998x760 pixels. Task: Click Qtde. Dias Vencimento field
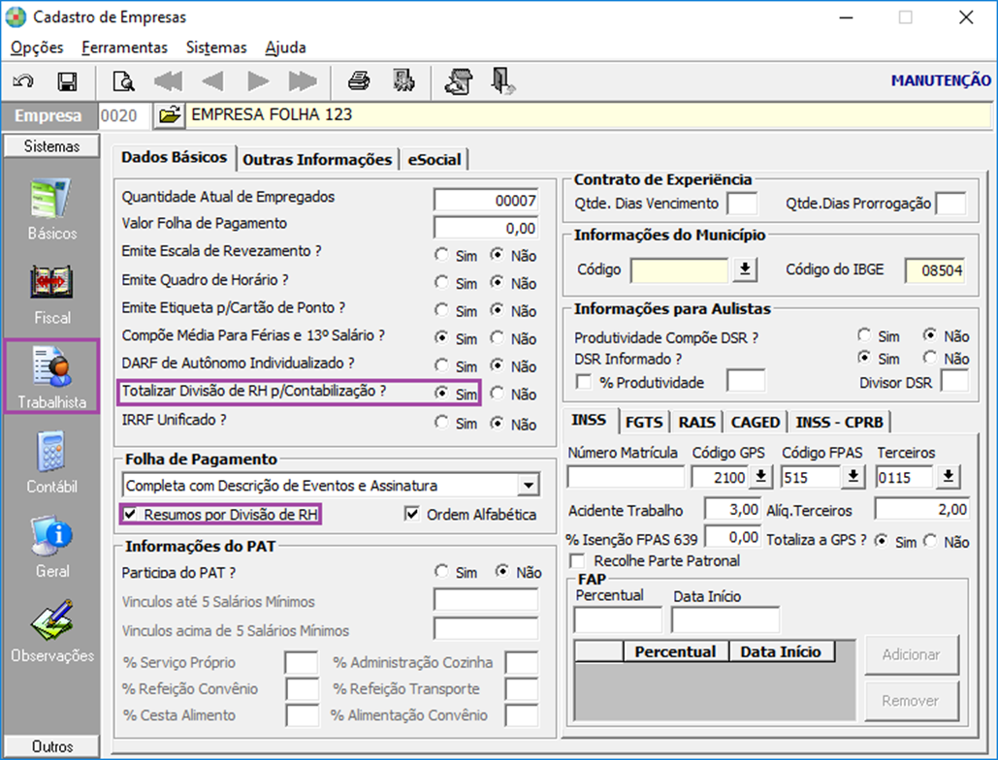742,204
